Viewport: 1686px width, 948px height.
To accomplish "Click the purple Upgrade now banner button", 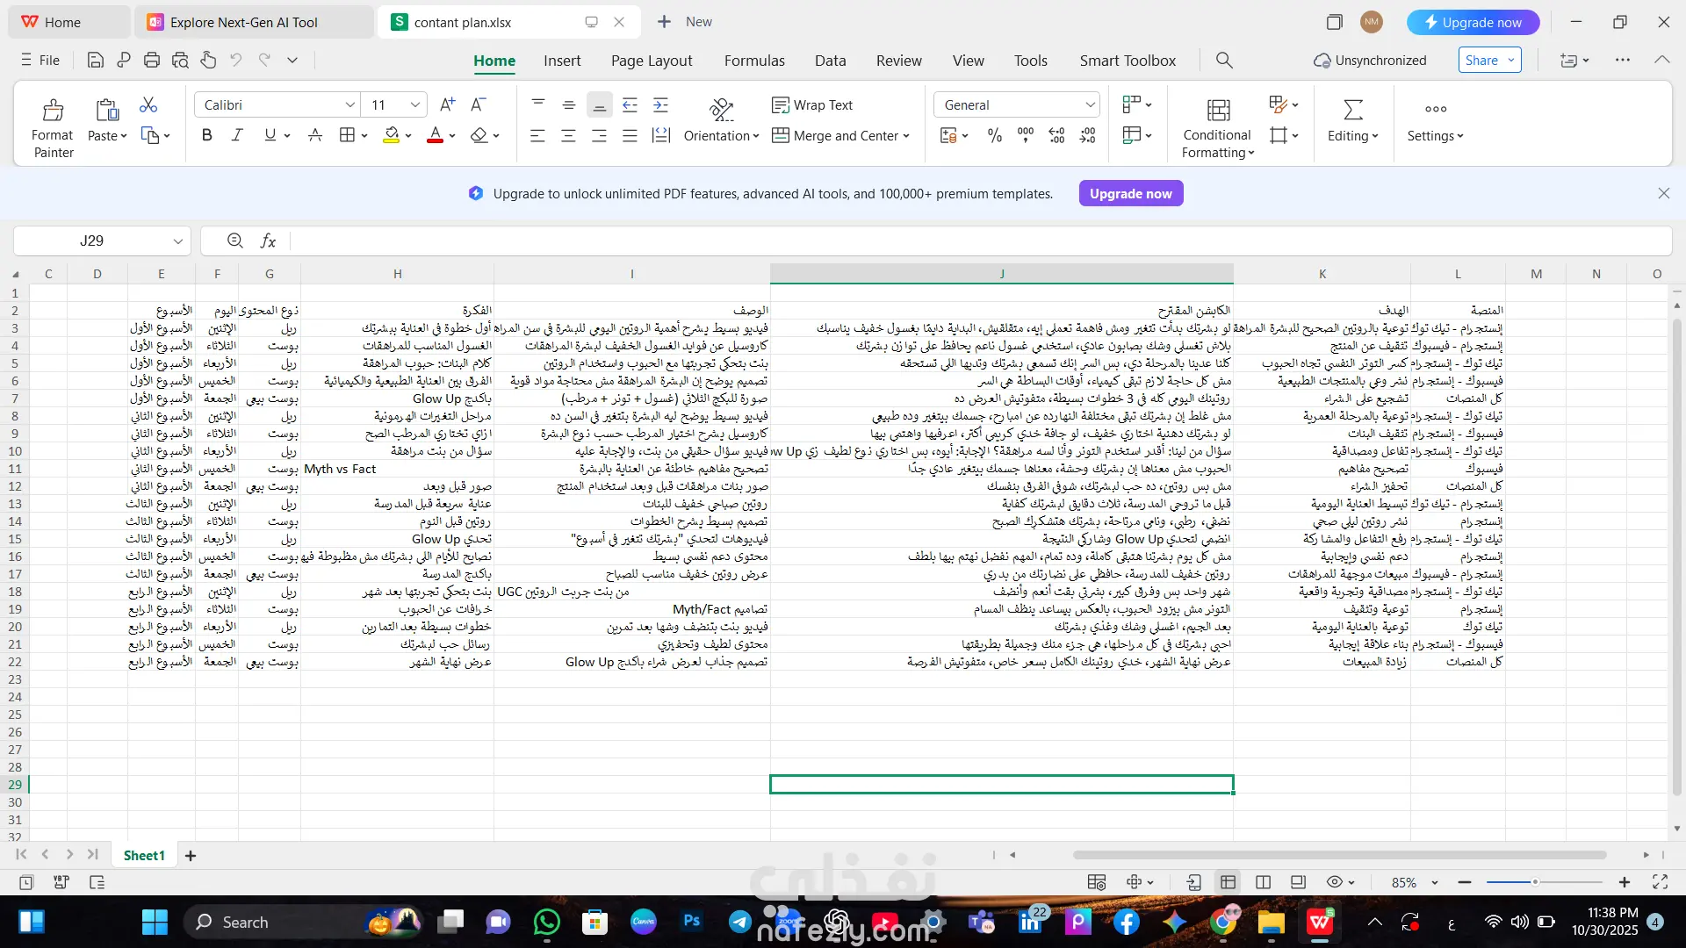I will [1130, 193].
